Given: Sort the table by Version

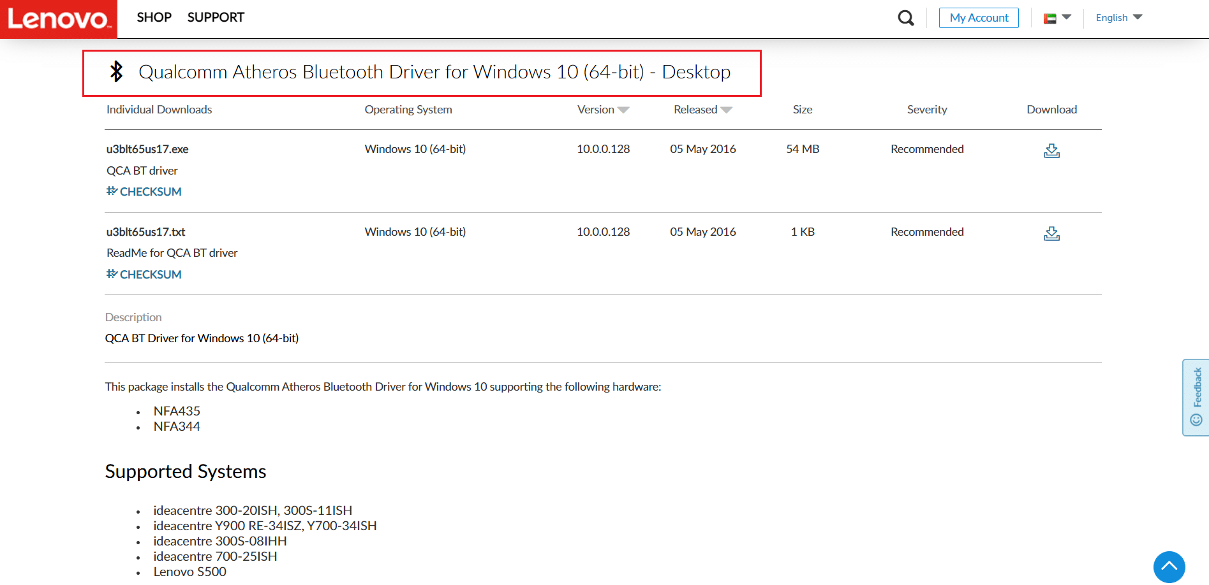Looking at the screenshot, I should point(603,110).
